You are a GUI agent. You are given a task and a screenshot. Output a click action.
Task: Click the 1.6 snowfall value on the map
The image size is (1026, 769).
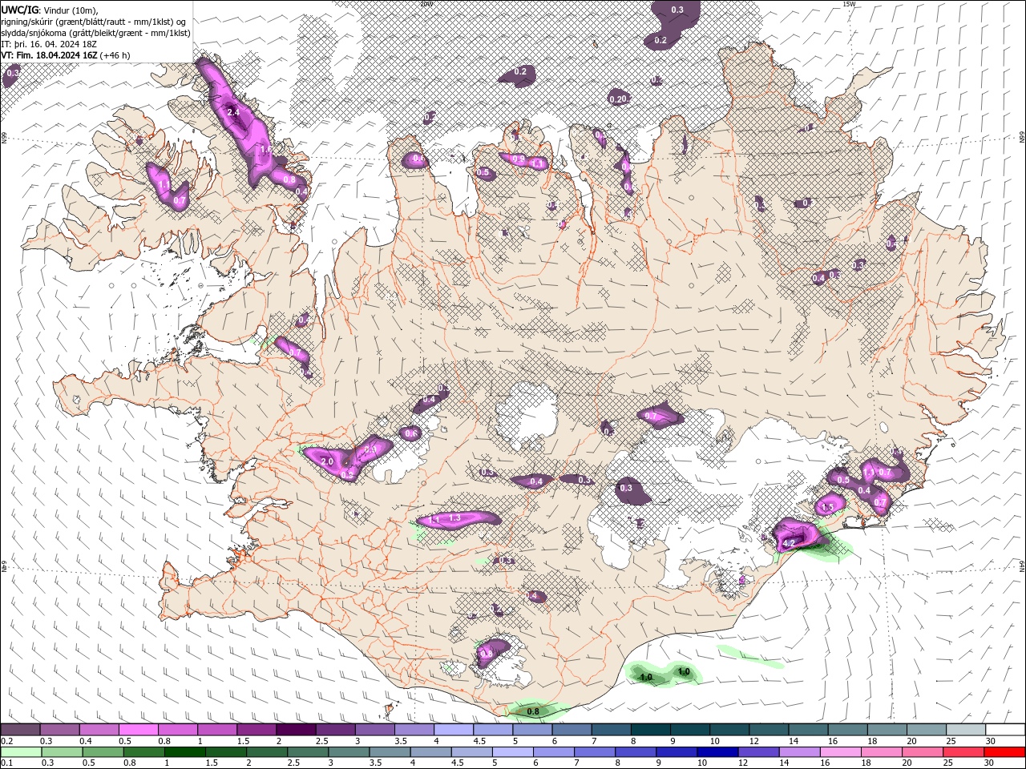click(266, 150)
